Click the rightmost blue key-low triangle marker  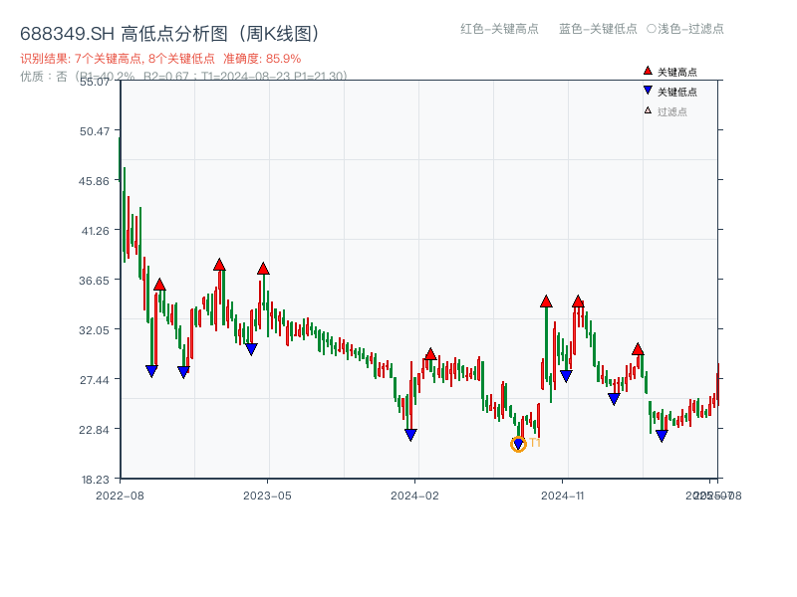pos(660,435)
